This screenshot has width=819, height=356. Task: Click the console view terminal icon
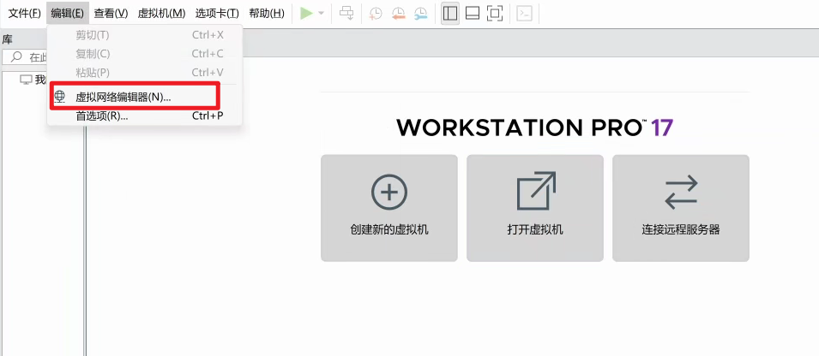click(x=524, y=14)
